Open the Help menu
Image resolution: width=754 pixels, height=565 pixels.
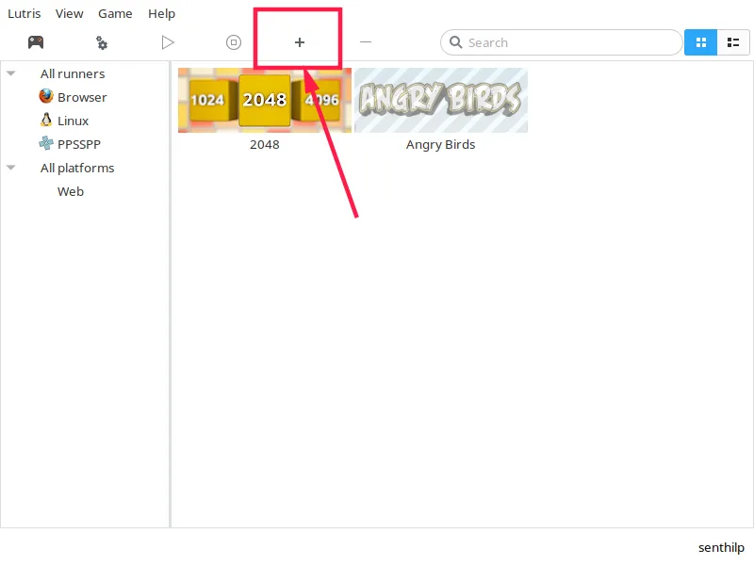point(161,14)
